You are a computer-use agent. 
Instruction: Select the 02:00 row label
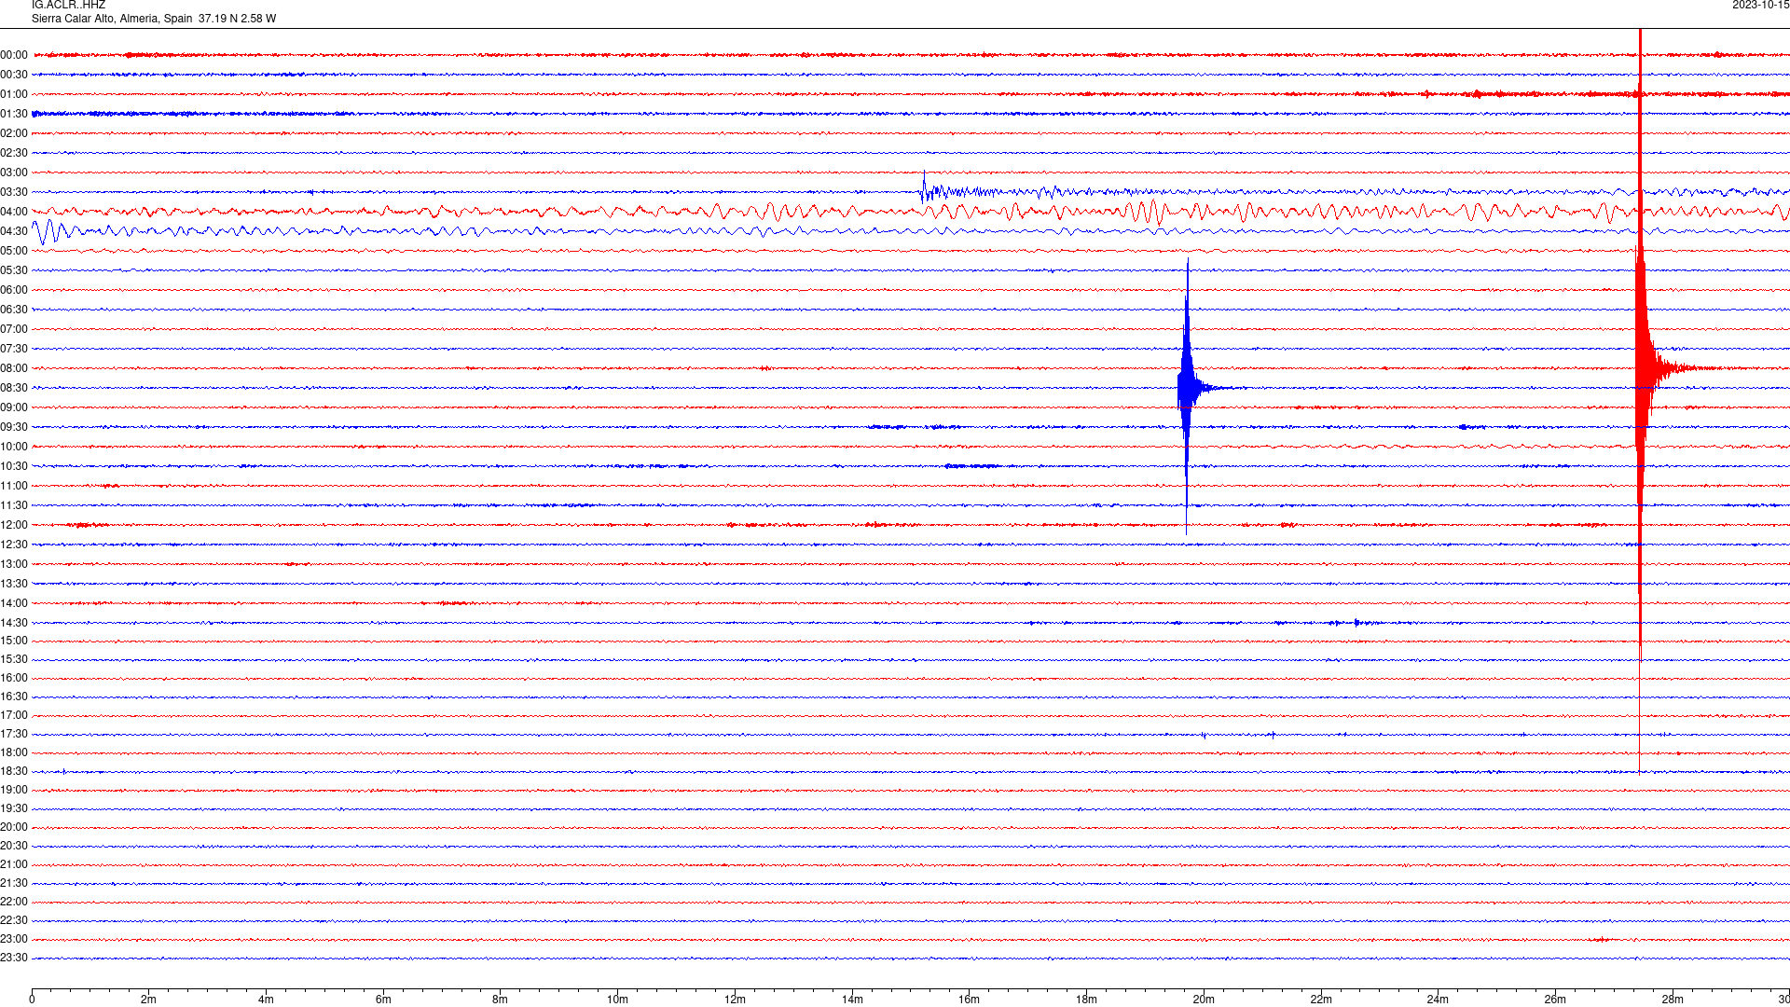(x=14, y=133)
